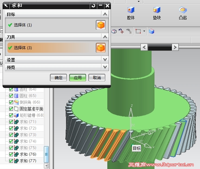Uncheck the 固定基准平面 checkbox
Viewport: 200px width, 169px height.
tap(11, 109)
